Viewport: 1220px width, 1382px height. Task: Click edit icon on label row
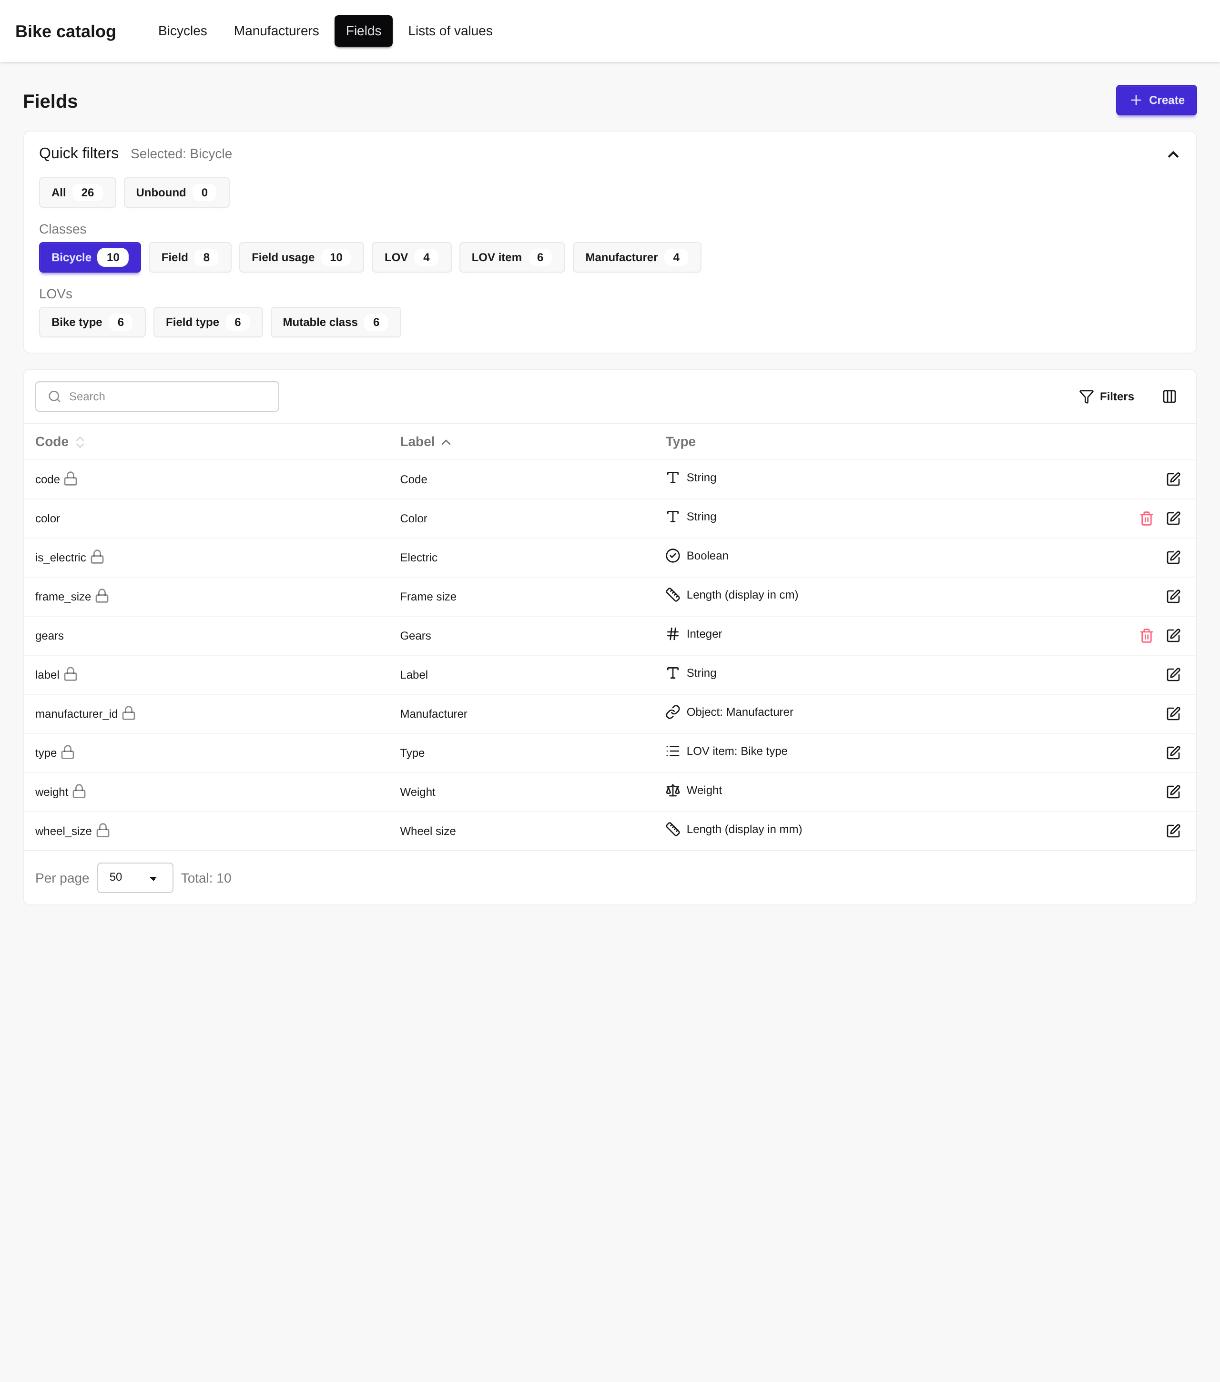pyautogui.click(x=1173, y=675)
